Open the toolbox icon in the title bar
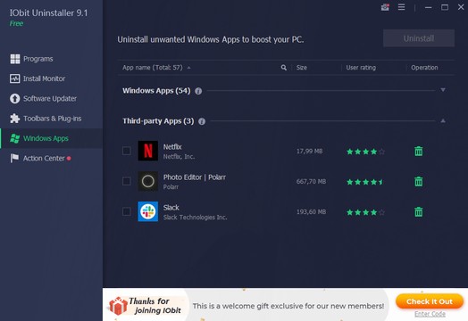Image resolution: width=468 pixels, height=321 pixels. (385, 7)
